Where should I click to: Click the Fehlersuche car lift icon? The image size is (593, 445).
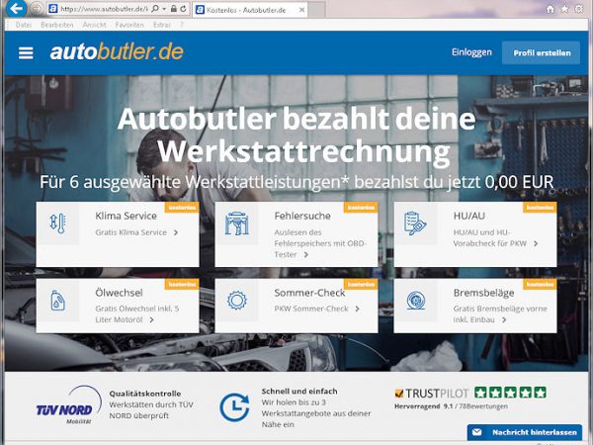click(237, 223)
